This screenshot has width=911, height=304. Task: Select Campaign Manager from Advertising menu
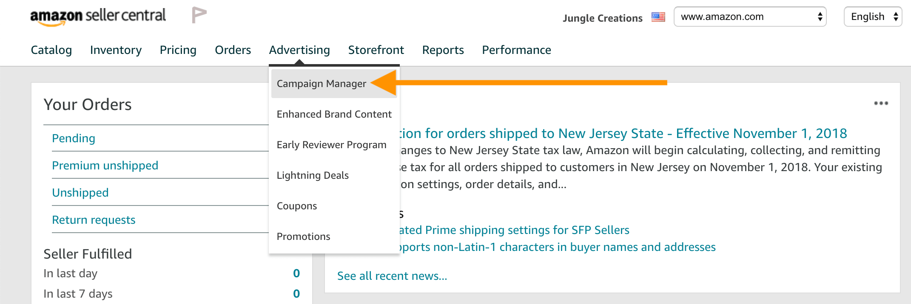click(x=321, y=84)
